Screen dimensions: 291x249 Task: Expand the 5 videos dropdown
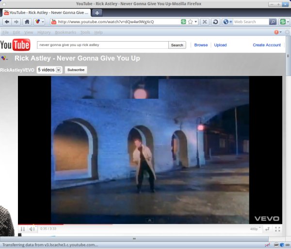click(x=49, y=70)
